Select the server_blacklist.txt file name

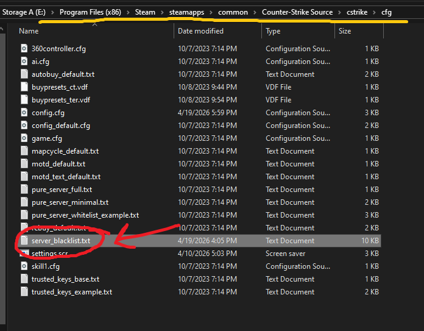pyautogui.click(x=61, y=241)
